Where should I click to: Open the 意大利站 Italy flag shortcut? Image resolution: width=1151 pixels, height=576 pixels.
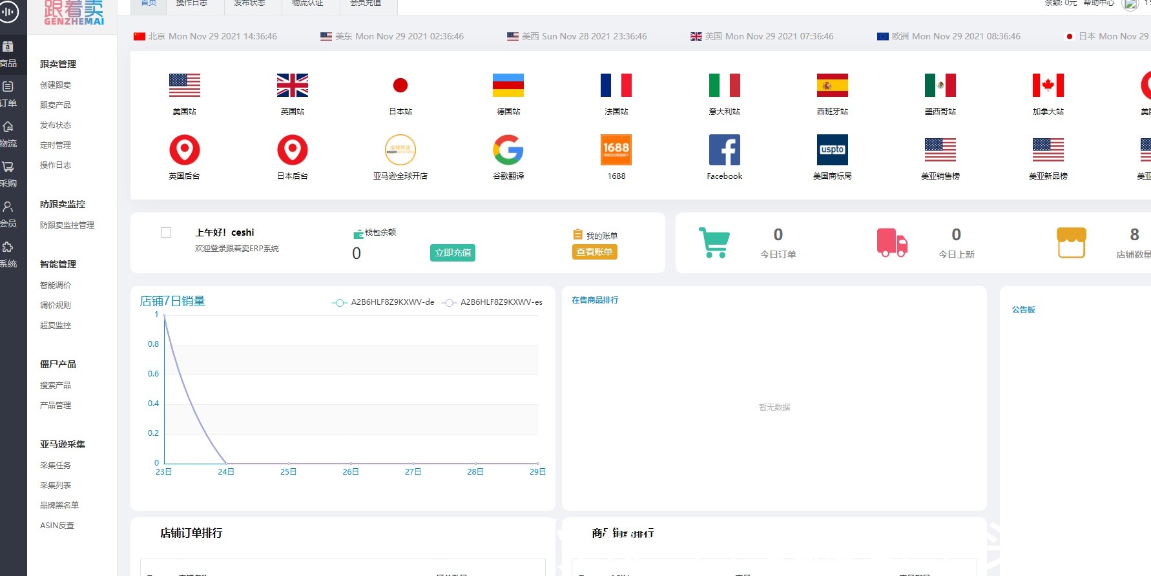coord(725,85)
